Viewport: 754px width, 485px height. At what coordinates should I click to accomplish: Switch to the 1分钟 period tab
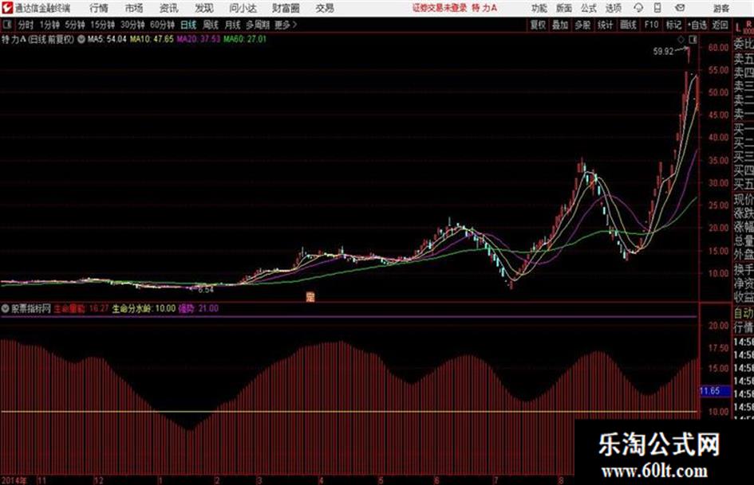tap(49, 25)
